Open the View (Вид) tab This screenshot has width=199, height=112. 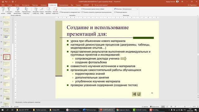[72, 5]
